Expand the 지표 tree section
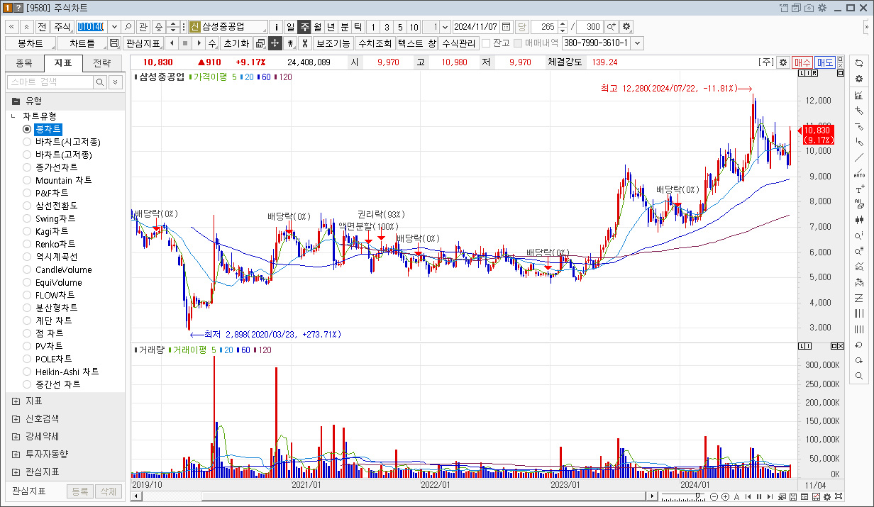Viewport: 874px width, 507px height. [16, 401]
